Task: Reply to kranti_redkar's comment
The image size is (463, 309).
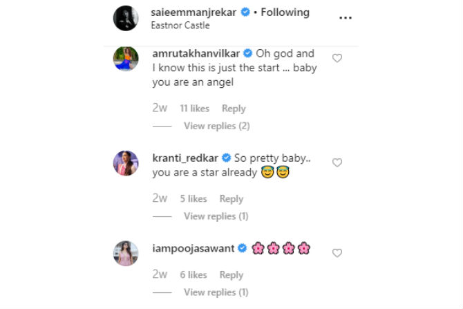Action: point(231,199)
